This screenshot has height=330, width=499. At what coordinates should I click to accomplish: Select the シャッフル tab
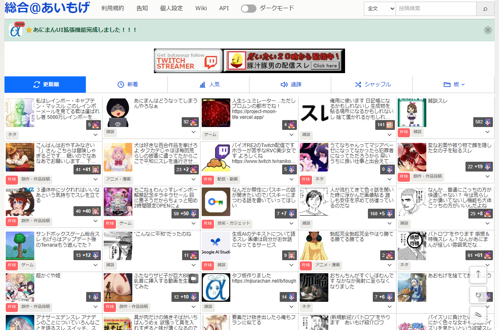372,85
